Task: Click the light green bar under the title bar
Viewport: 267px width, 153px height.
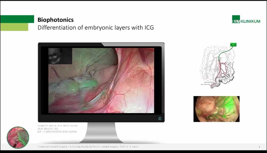Action: [14, 27]
